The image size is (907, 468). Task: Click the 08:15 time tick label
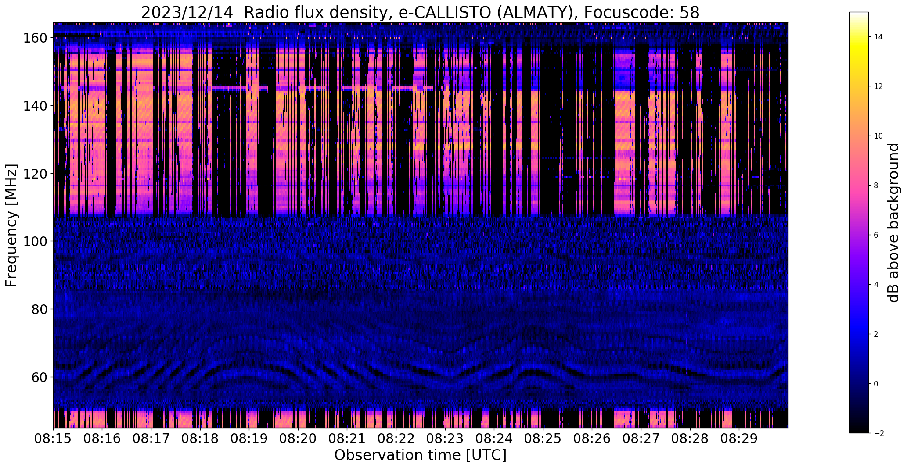click(x=54, y=439)
